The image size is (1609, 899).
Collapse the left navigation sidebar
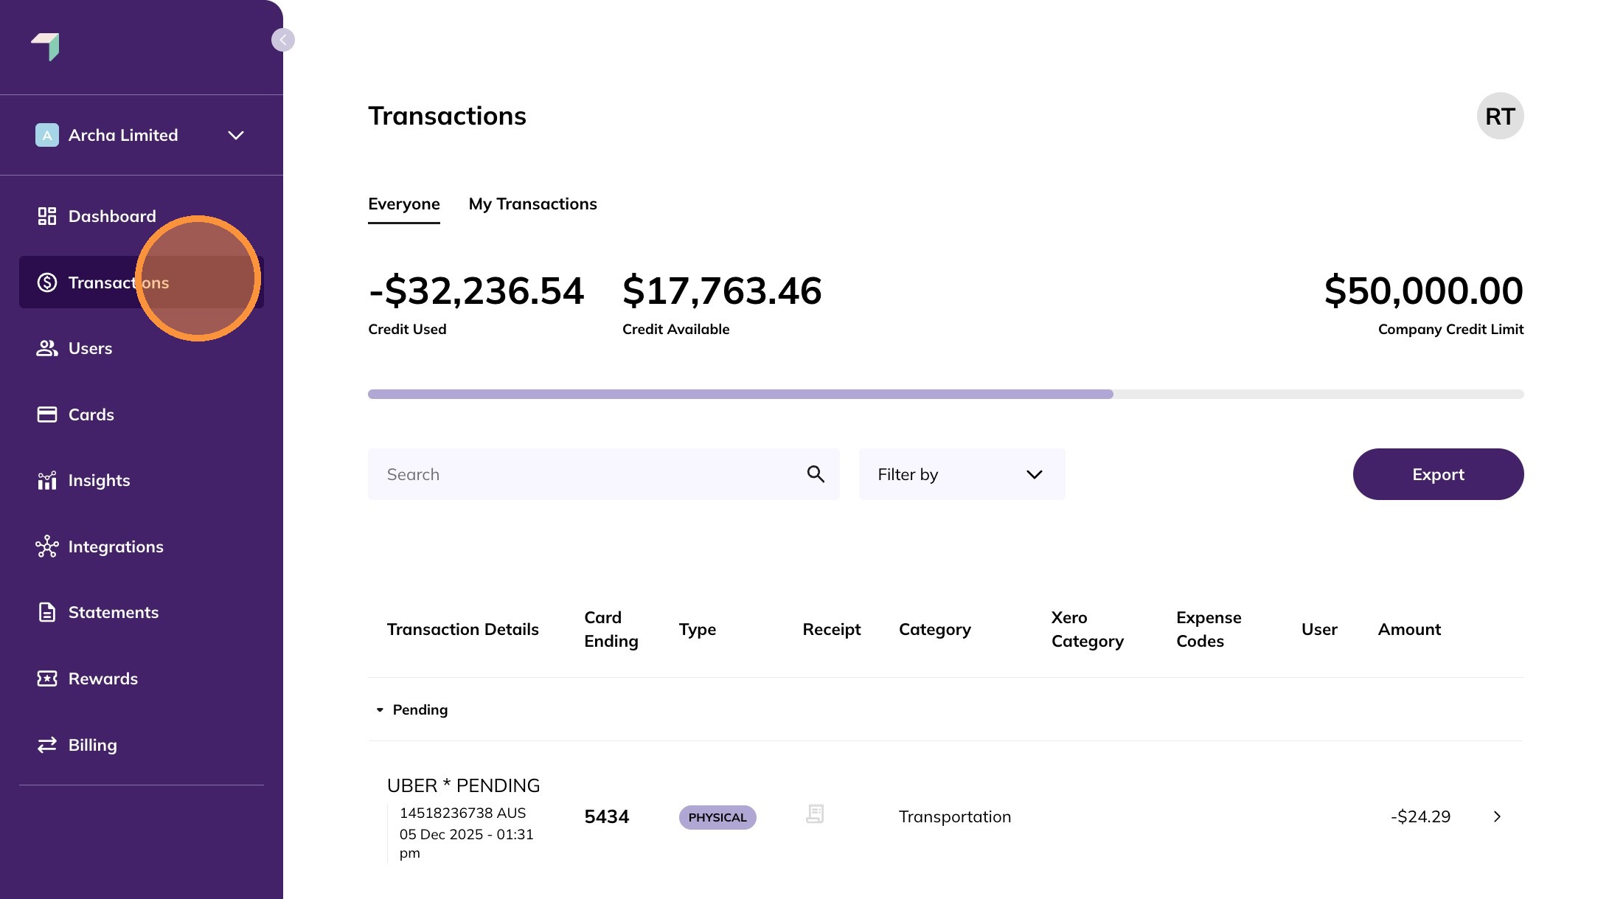[282, 40]
